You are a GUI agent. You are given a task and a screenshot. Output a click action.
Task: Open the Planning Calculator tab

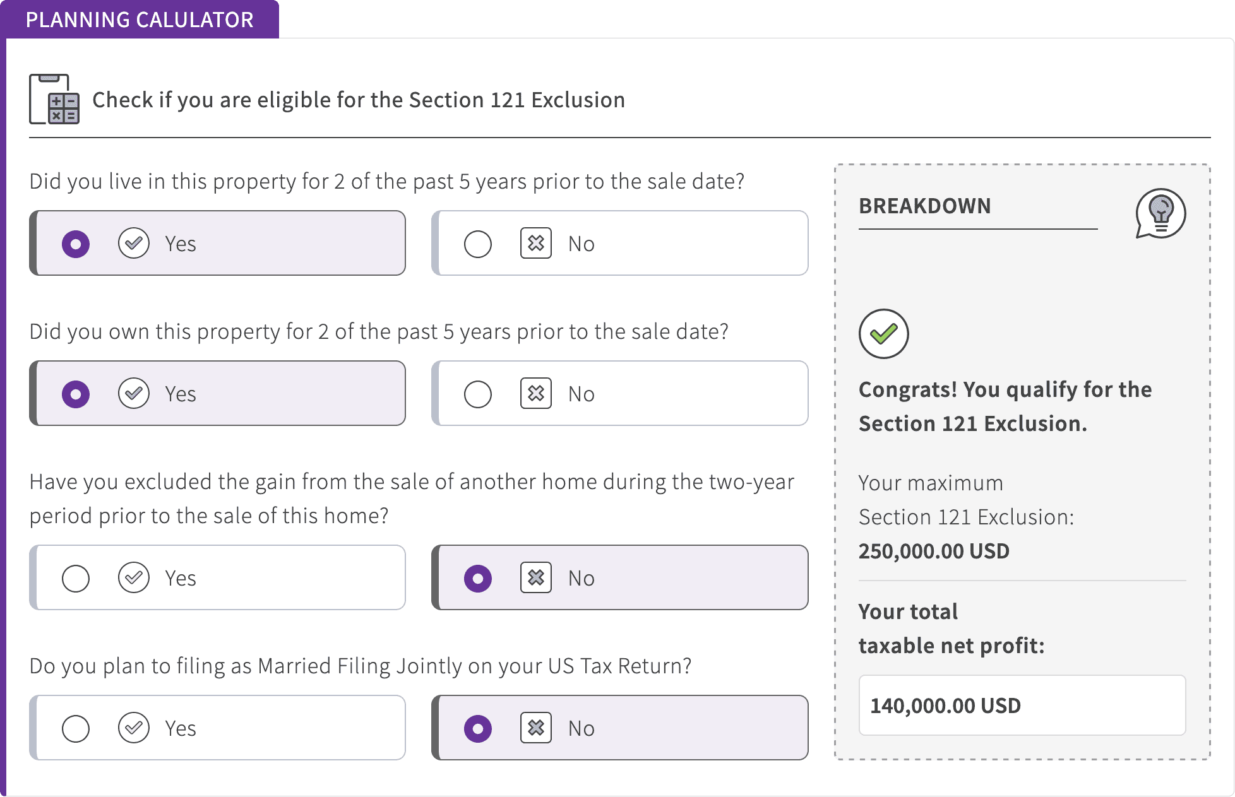coord(140,20)
